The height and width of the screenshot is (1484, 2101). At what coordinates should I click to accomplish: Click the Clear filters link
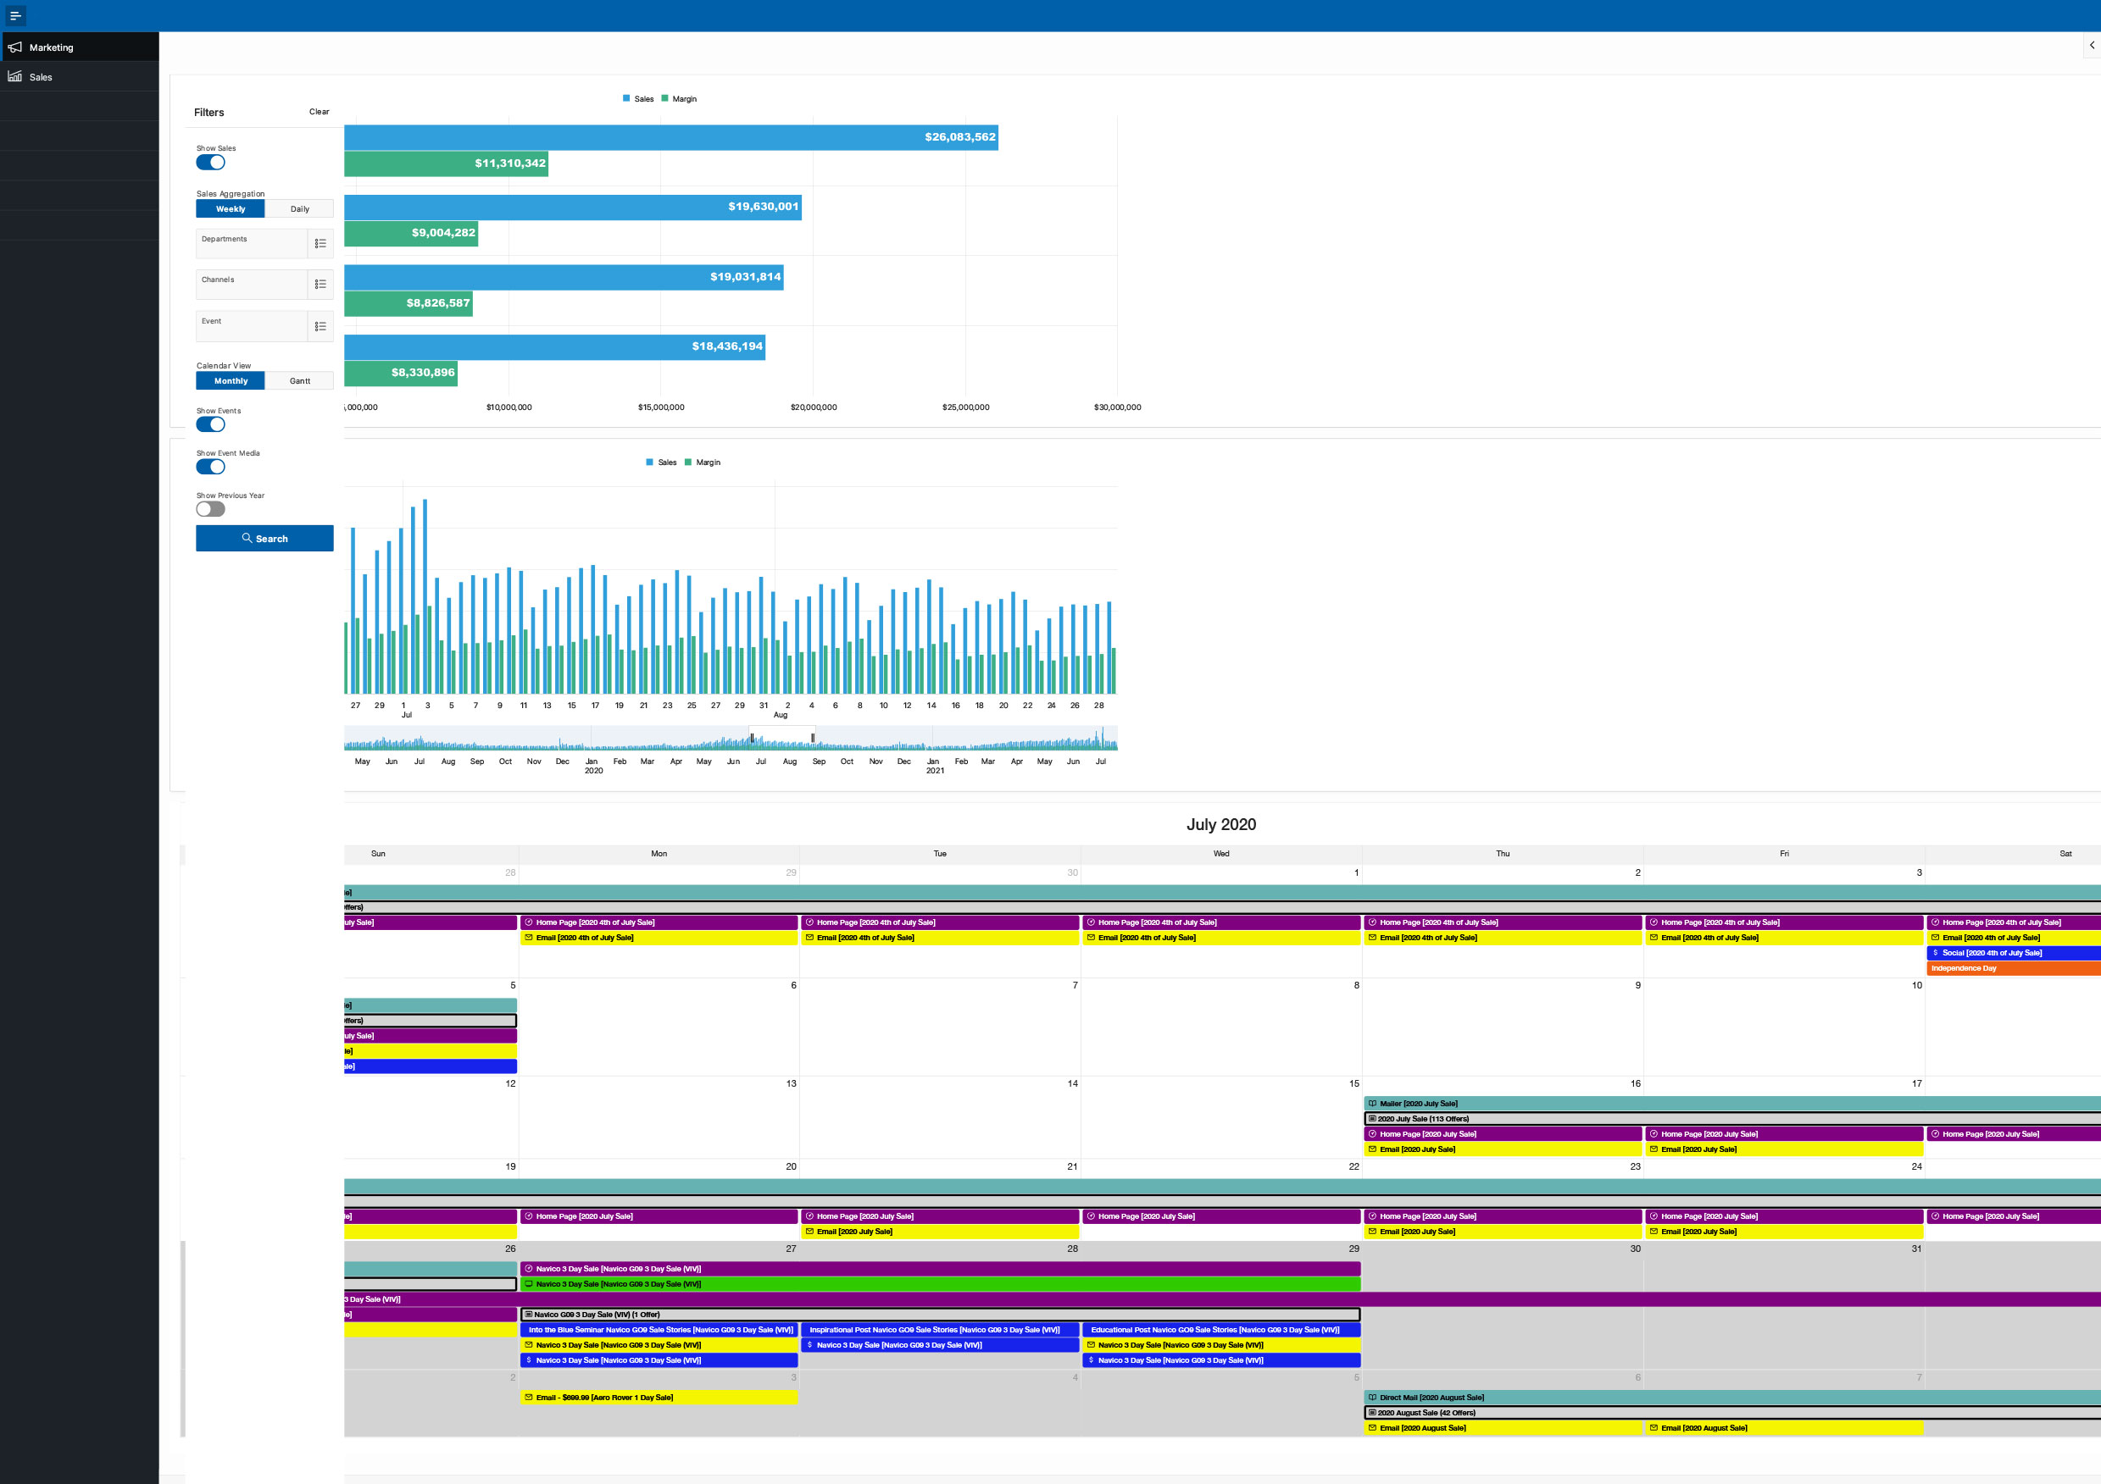click(x=319, y=112)
